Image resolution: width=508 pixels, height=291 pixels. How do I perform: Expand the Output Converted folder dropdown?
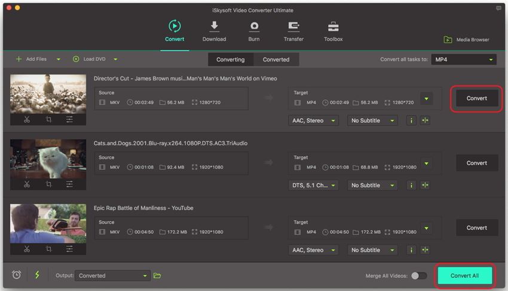point(112,275)
